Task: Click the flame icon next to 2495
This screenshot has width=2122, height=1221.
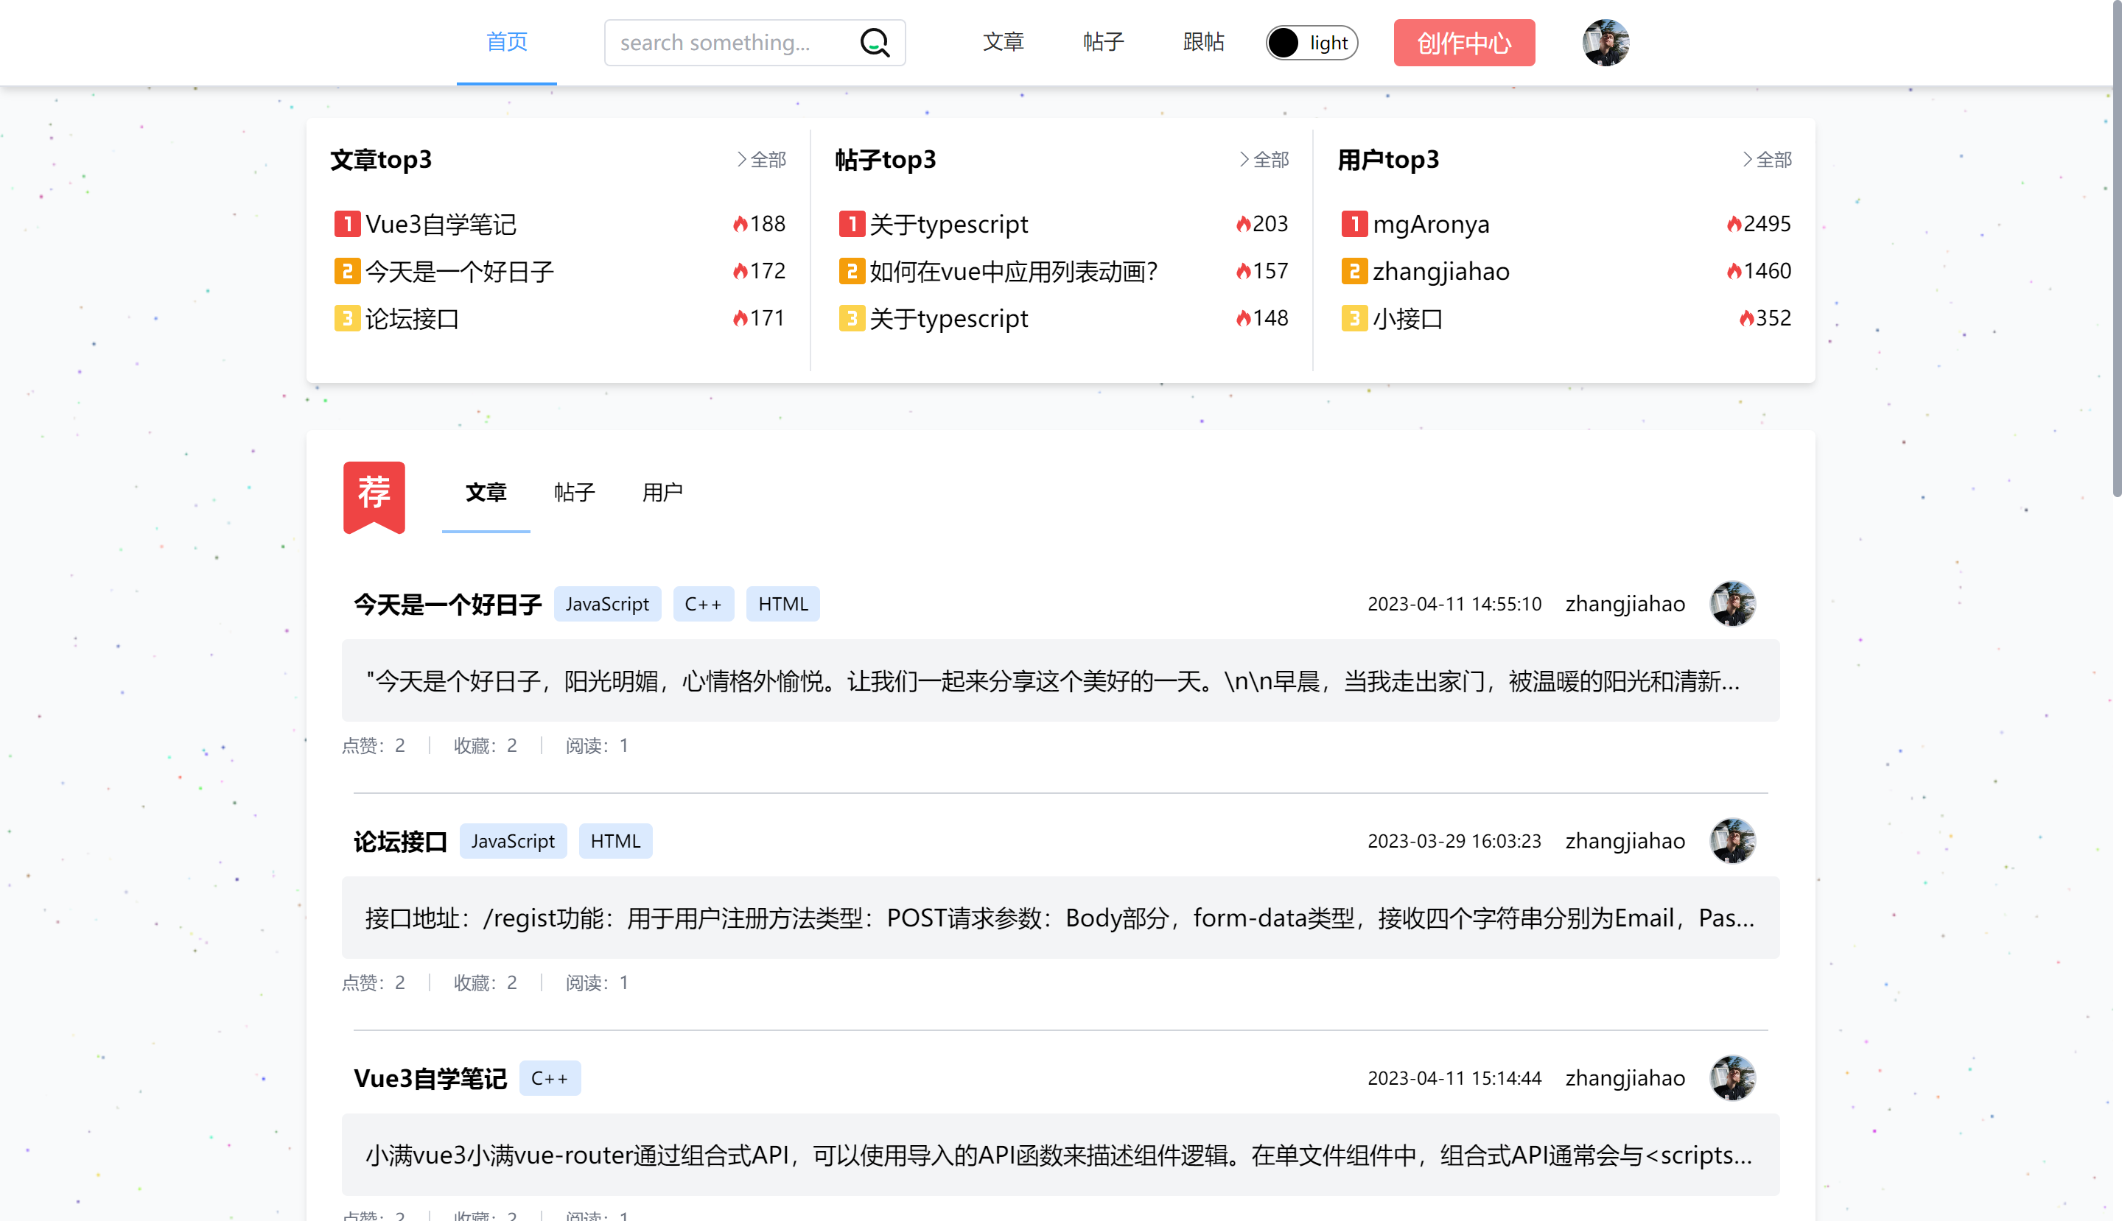Action: (1734, 224)
